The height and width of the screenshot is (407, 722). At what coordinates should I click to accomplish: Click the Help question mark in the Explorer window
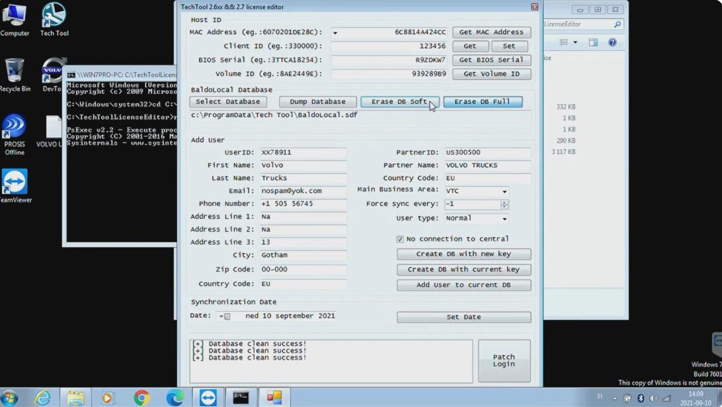click(612, 42)
